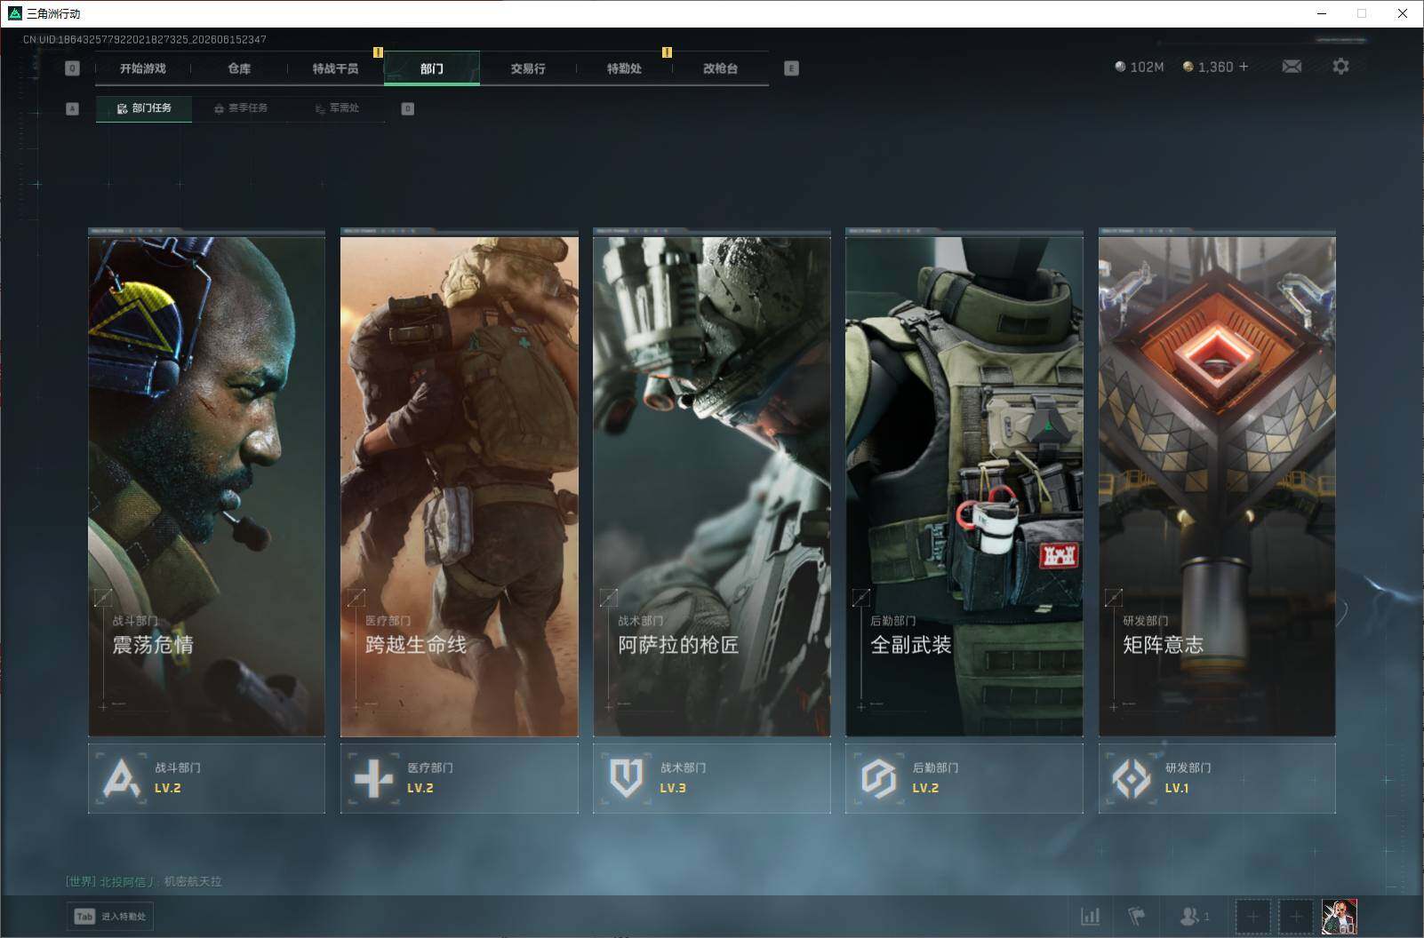Open the mail envelope icon

point(1292,67)
